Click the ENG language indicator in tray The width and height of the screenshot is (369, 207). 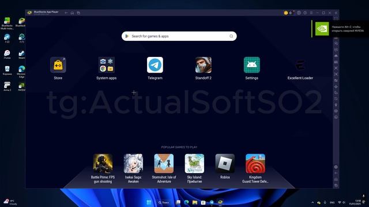332,202
